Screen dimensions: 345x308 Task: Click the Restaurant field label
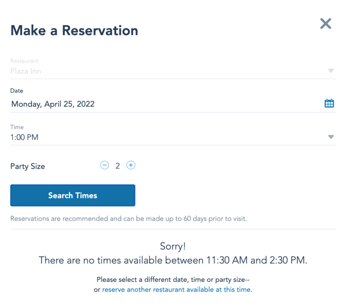tap(25, 61)
